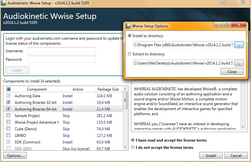The height and width of the screenshot is (162, 251).
Task: Click the SDK (Common) row name
Action: 27,142
